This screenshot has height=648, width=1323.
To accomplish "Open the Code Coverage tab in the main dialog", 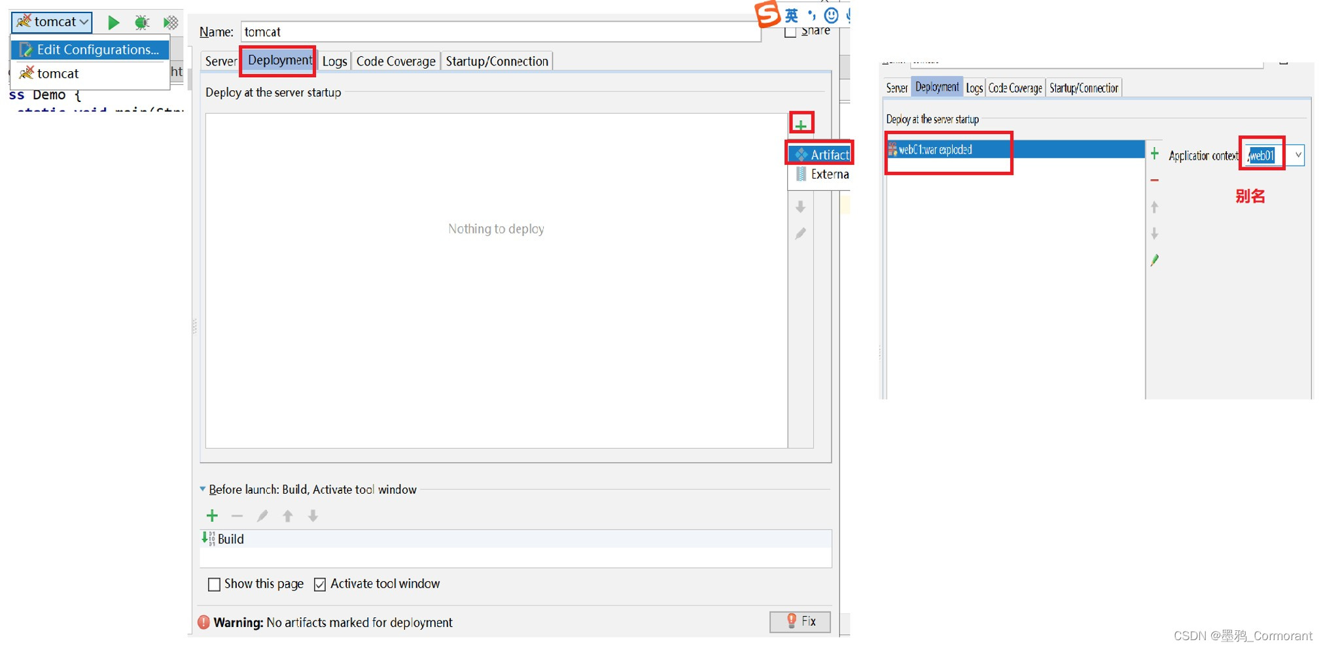I will [x=396, y=61].
